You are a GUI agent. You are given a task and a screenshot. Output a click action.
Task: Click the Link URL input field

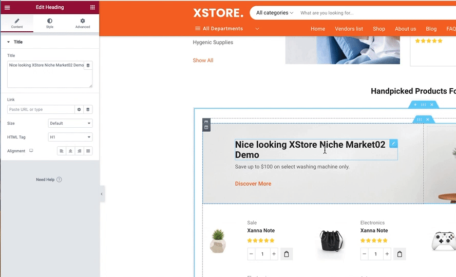(x=41, y=109)
